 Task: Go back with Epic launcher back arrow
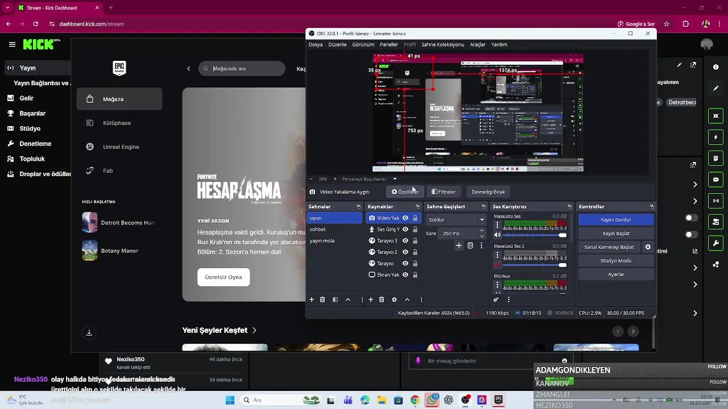pyautogui.click(x=188, y=69)
